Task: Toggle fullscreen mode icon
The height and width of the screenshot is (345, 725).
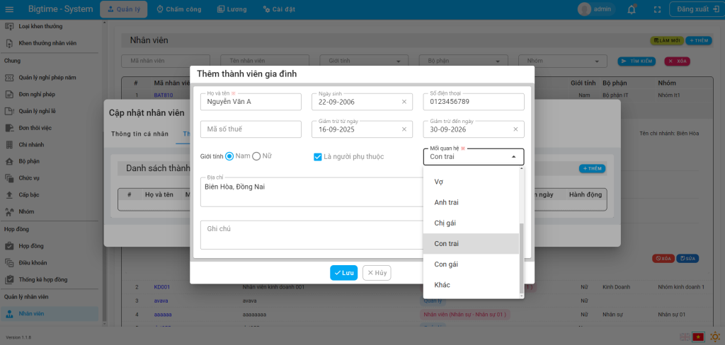Action: point(657,9)
